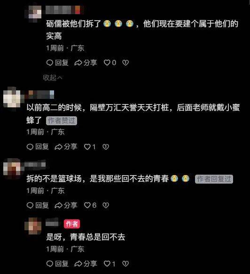Open avatar of the 万汇天誉 commenter

[12, 98]
